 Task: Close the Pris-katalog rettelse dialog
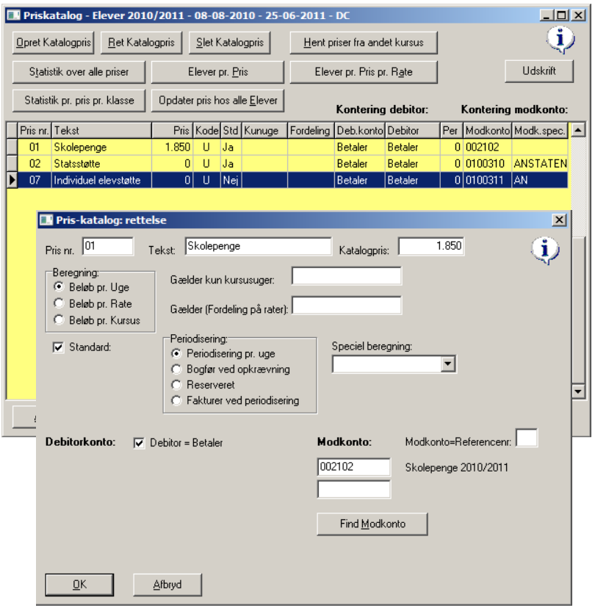(559, 220)
